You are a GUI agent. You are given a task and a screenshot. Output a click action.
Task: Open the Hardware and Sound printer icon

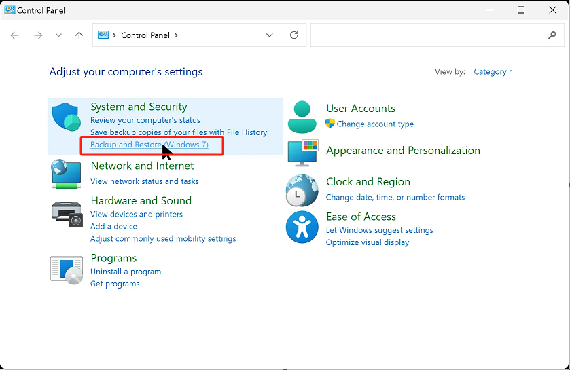click(x=67, y=215)
